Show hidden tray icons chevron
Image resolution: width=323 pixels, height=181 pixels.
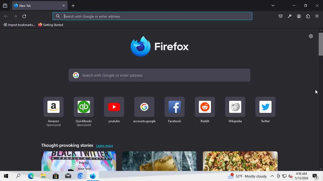(272, 176)
